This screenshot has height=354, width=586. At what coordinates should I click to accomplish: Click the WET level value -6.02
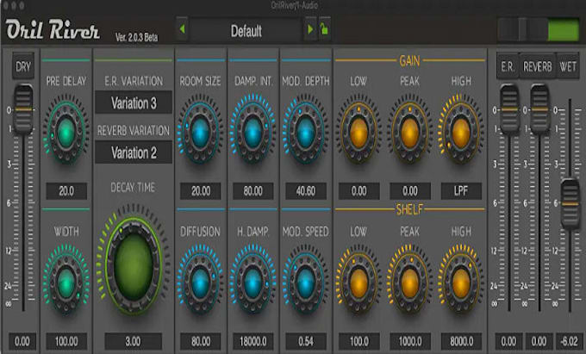point(569,341)
